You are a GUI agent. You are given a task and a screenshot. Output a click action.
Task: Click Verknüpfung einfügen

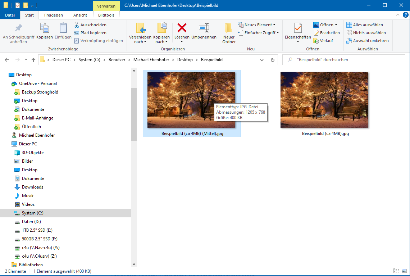(98, 41)
